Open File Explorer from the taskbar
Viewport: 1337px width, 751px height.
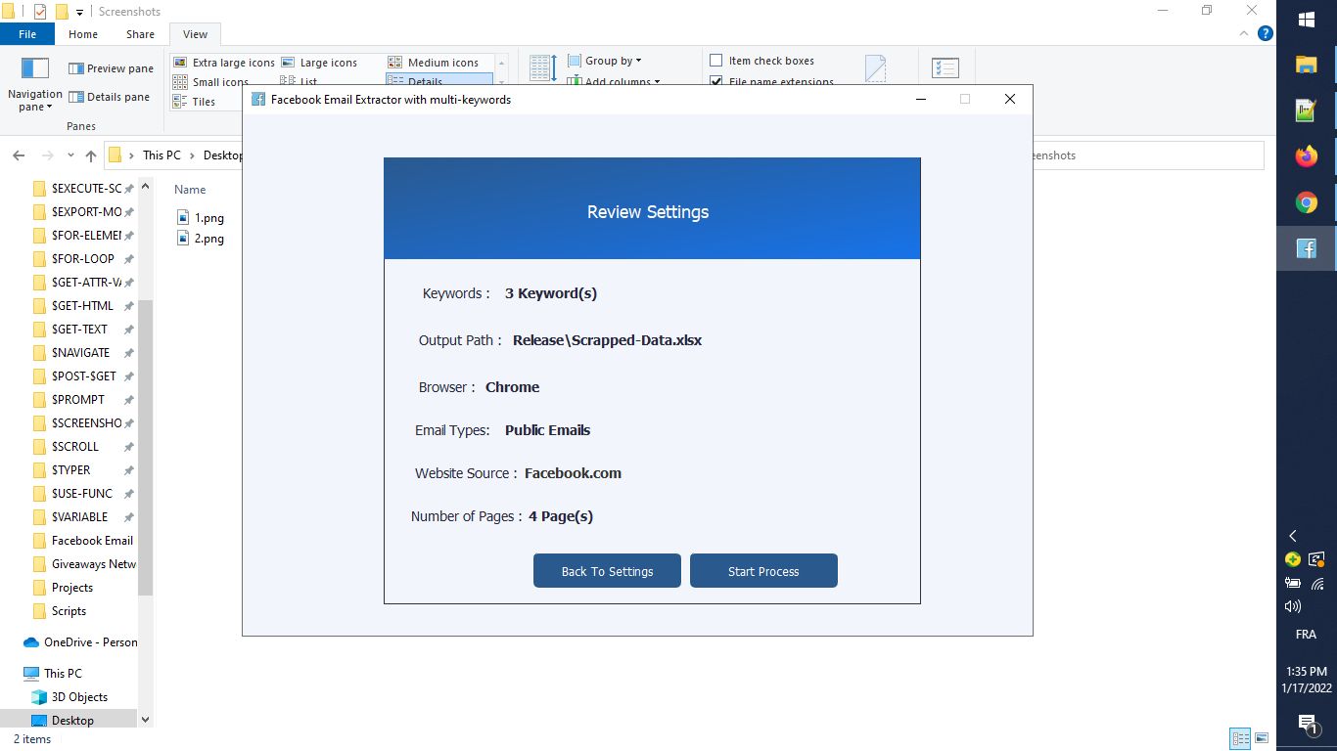1307,65
